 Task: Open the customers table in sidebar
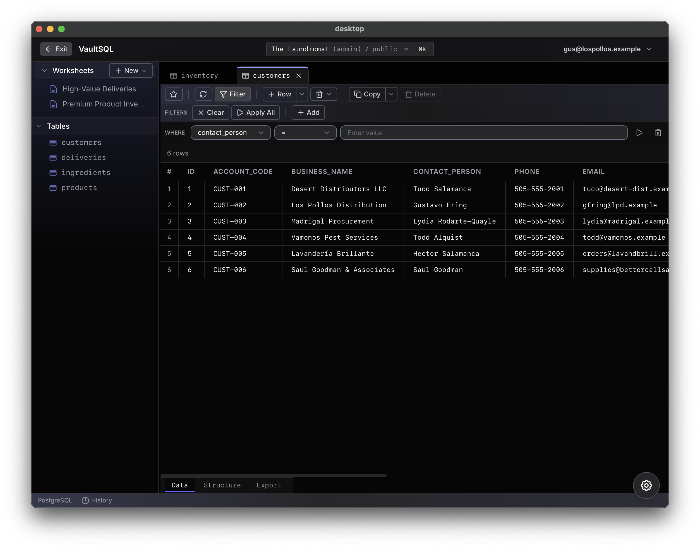(81, 142)
